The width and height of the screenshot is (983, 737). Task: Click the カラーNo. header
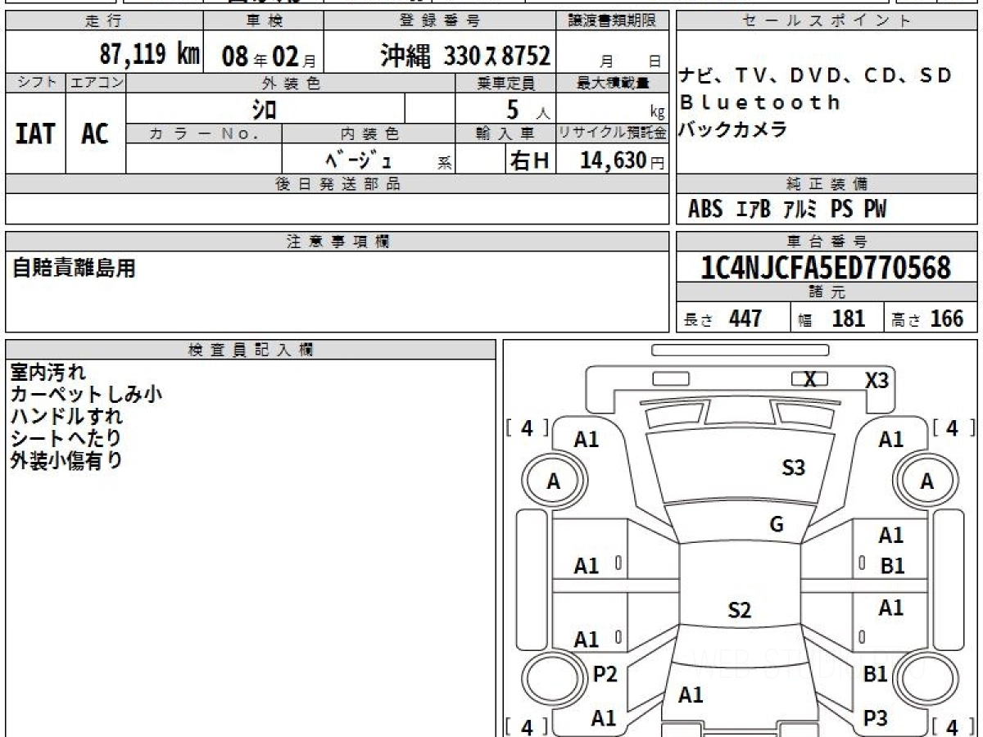(204, 133)
